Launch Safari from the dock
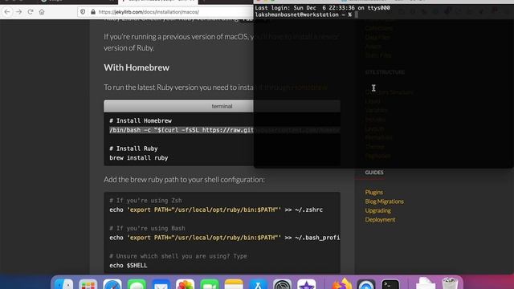 click(112, 283)
